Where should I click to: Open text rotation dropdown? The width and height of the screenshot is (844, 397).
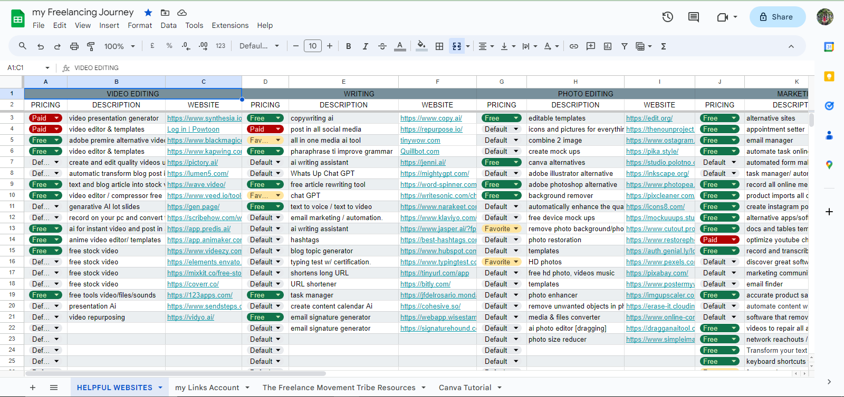551,46
